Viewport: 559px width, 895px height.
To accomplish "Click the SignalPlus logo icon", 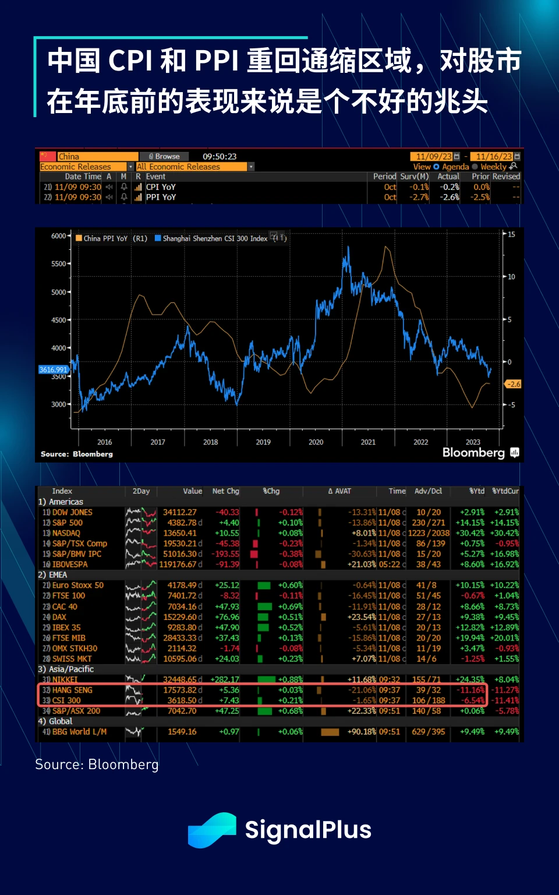I will click(x=212, y=830).
